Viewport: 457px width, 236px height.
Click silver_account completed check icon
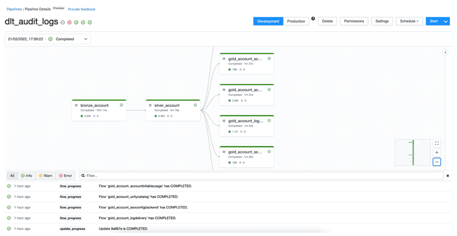click(x=195, y=105)
